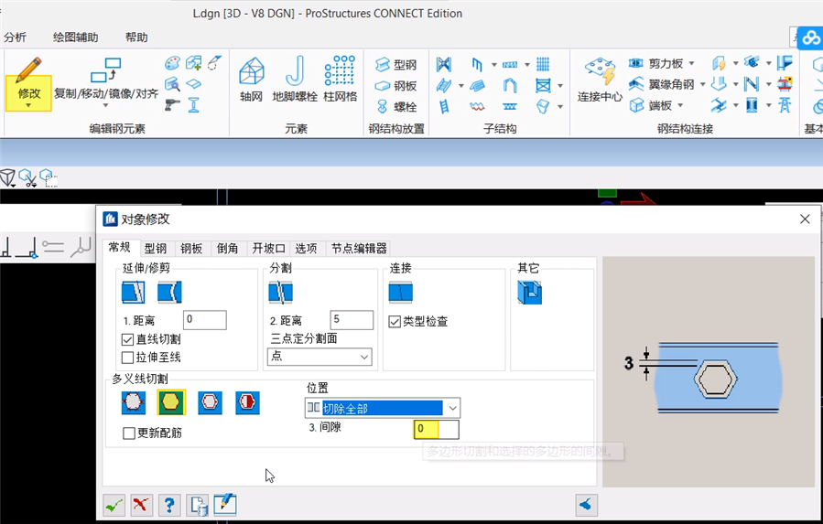Open the 三点定分割面 点 dropdown

click(319, 357)
